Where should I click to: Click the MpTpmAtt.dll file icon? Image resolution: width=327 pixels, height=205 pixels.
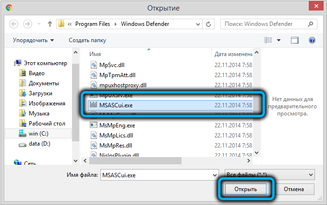tap(94, 75)
